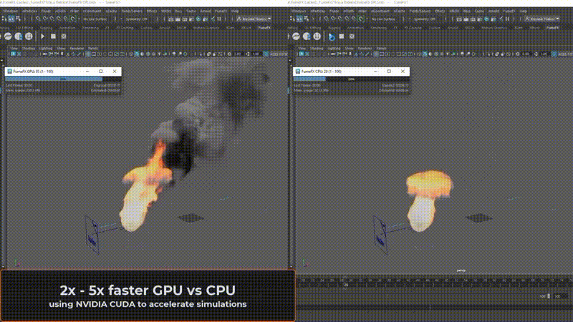Open the Help menu in right Maya window
Viewport: 573px width, 322px height.
click(524, 11)
